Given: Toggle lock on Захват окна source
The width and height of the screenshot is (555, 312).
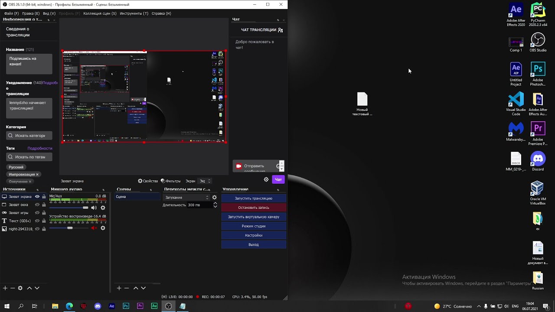Looking at the screenshot, I should [x=44, y=205].
